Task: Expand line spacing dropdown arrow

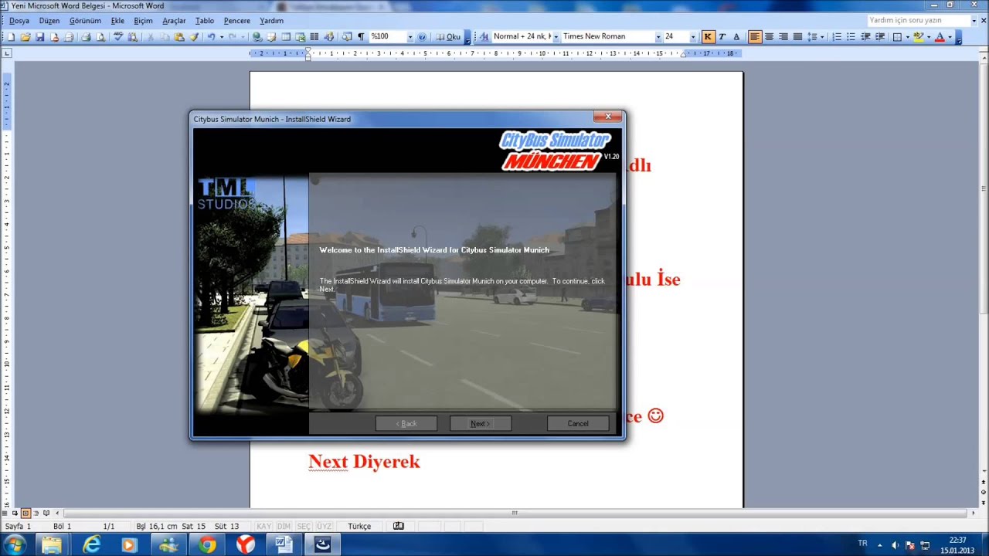Action: 822,36
